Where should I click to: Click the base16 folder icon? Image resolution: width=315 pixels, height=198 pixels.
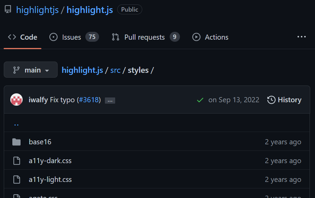(x=16, y=142)
